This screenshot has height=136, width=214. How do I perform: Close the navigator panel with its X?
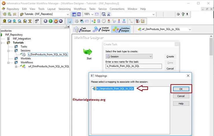(x=68, y=27)
